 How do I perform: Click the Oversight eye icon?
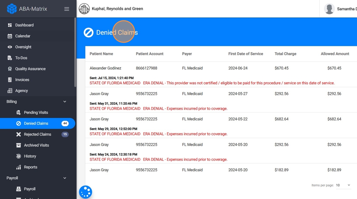click(10, 47)
